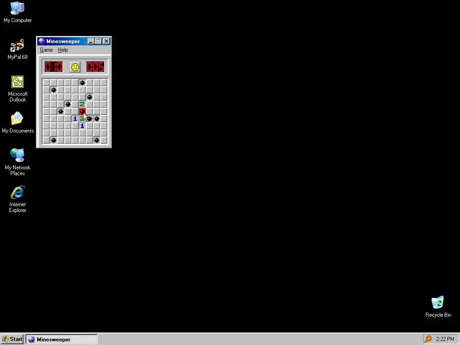Viewport: 460px width, 345px height.
Task: Click the green 2 above the red mine
Action: pyautogui.click(x=82, y=104)
